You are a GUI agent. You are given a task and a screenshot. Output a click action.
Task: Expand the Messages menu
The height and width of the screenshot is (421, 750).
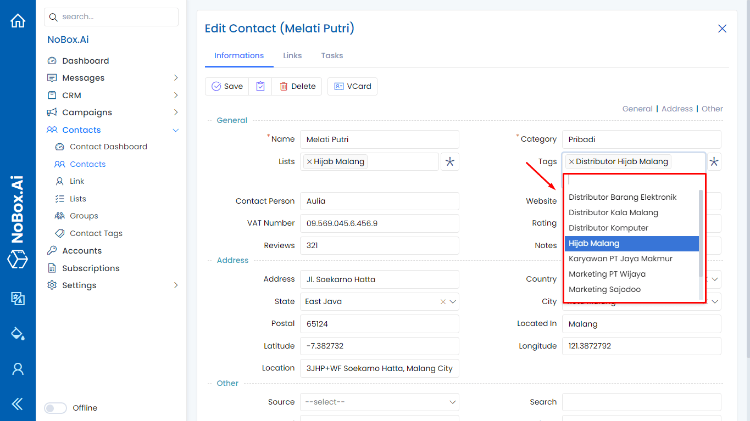[x=176, y=78]
